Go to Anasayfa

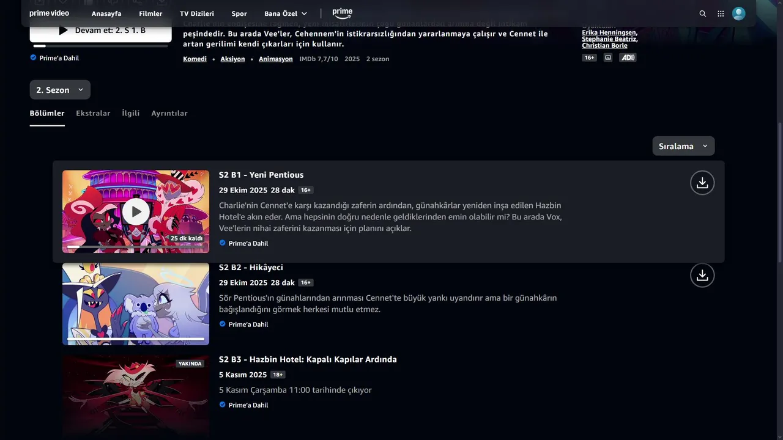(x=106, y=13)
